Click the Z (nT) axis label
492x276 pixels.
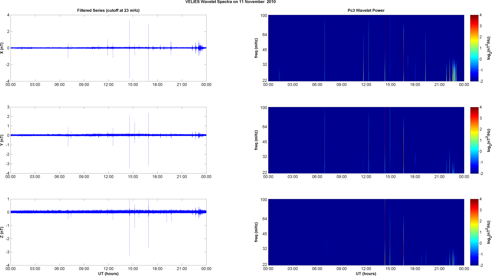pyautogui.click(x=2, y=232)
